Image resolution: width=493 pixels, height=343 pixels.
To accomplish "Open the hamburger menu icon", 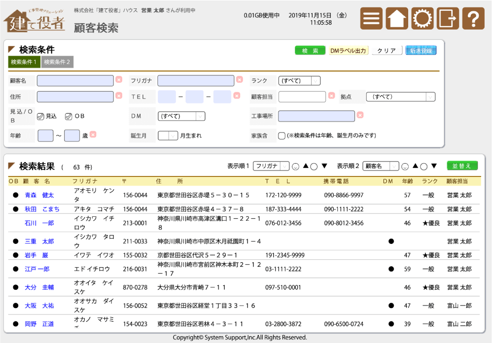I will [x=371, y=19].
